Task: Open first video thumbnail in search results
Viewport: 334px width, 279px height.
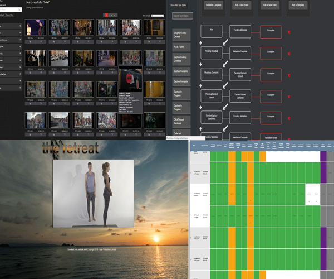Action: click(35, 27)
